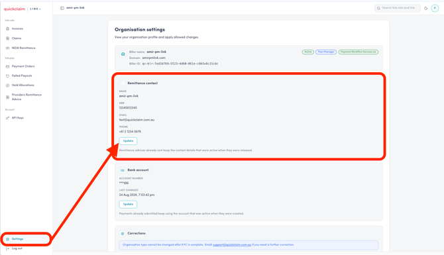Click the amir-pm-link breadcrumb title
This screenshot has height=255, width=444.
76,8
